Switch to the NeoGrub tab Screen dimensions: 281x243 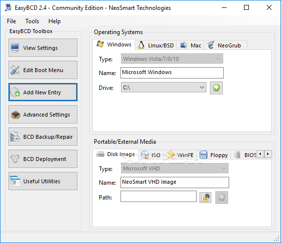point(225,45)
